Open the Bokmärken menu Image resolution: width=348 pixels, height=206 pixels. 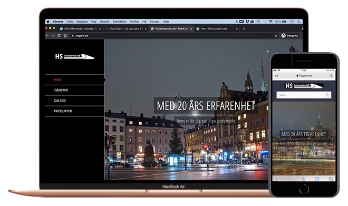120,22
